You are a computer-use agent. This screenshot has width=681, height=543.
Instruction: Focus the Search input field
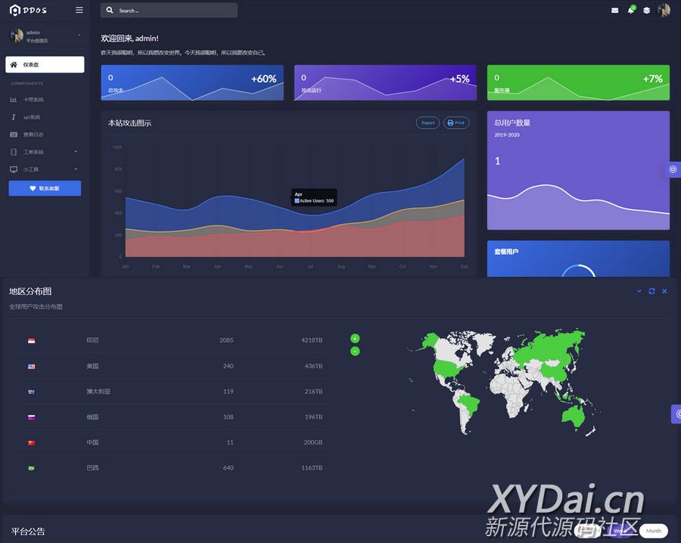pos(174,11)
